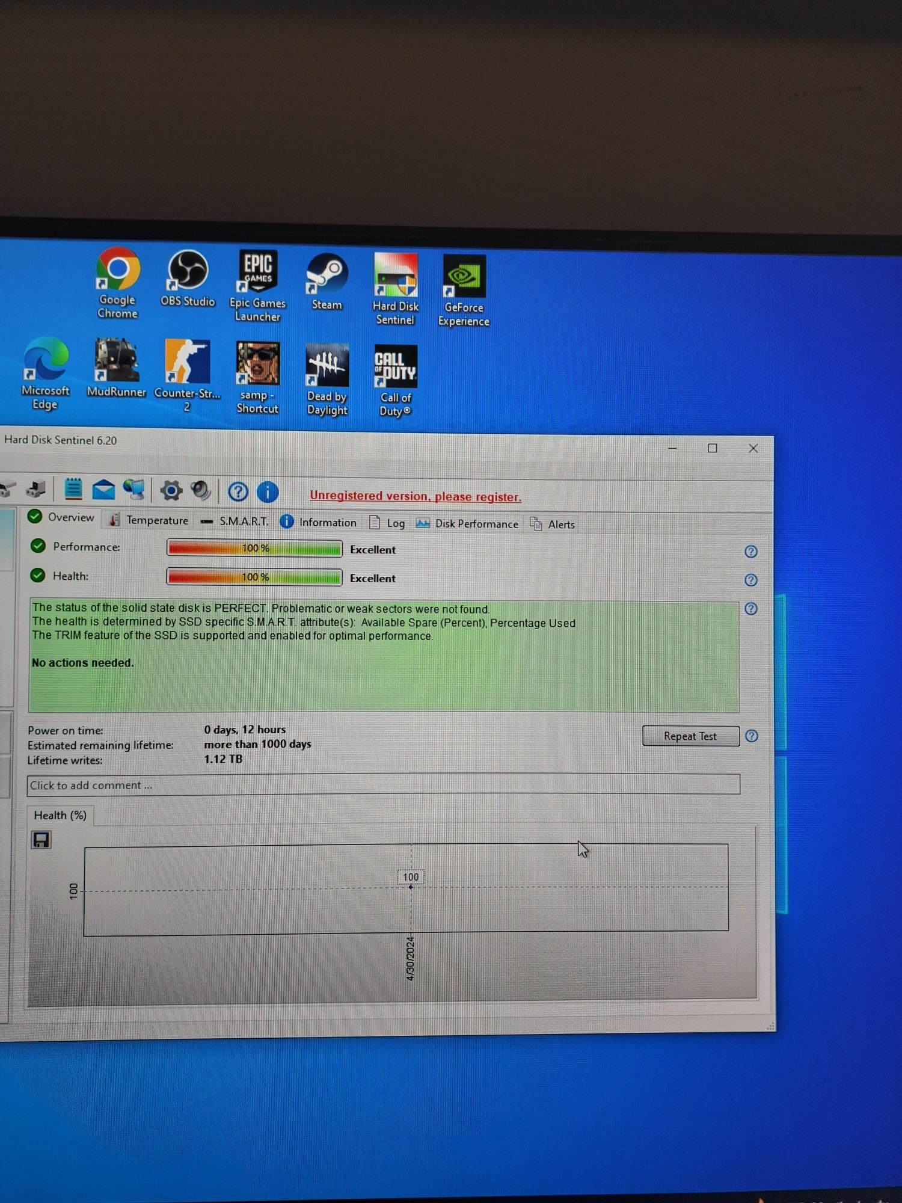This screenshot has height=1203, width=902.
Task: Select the Health (%) graph tab
Action: [60, 816]
